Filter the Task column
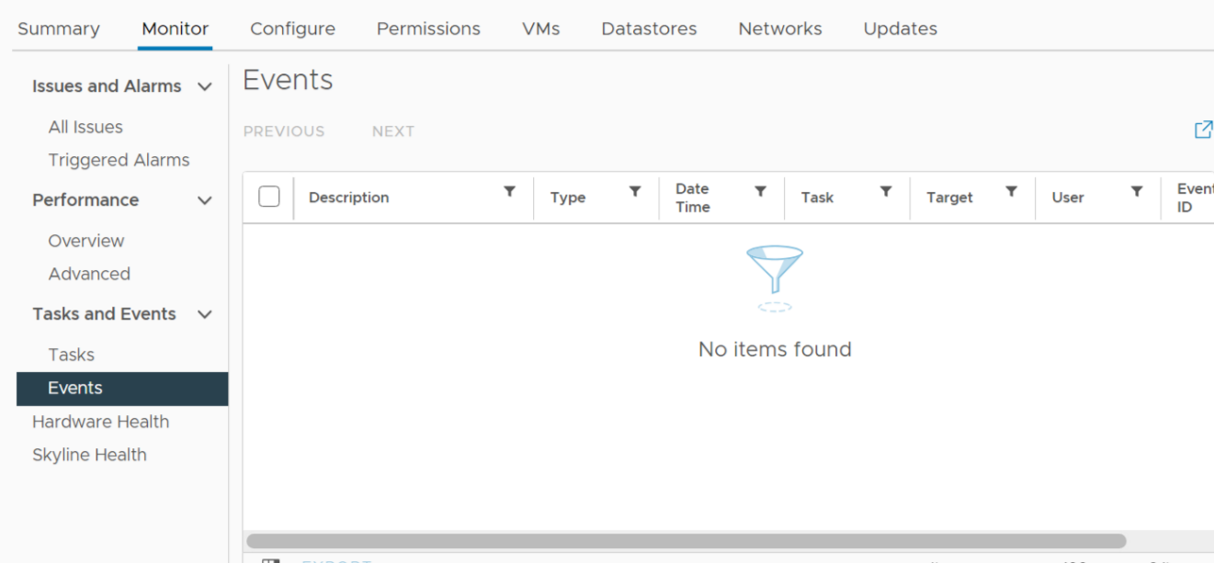Viewport: 1214px width, 563px height. [885, 191]
